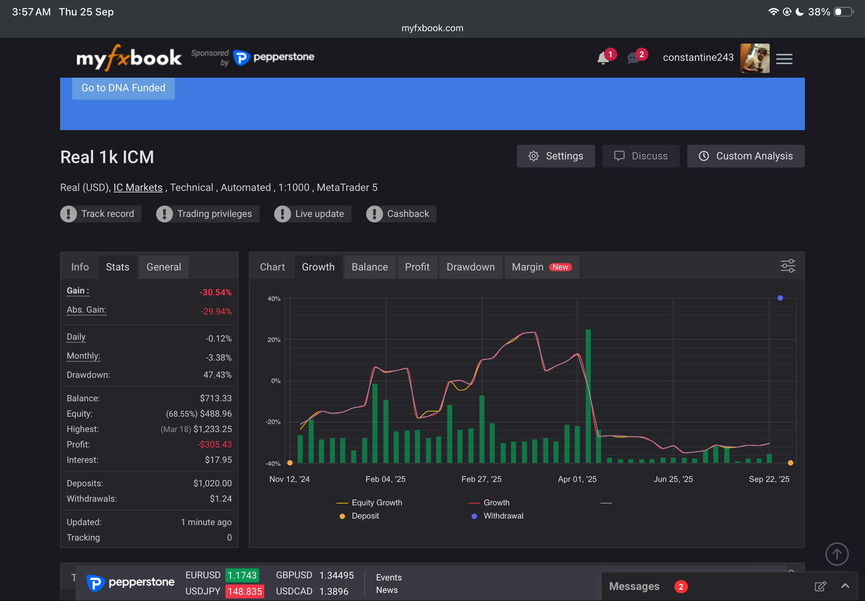The width and height of the screenshot is (865, 601).
Task: Click the constantine243 profile avatar
Action: pos(754,58)
